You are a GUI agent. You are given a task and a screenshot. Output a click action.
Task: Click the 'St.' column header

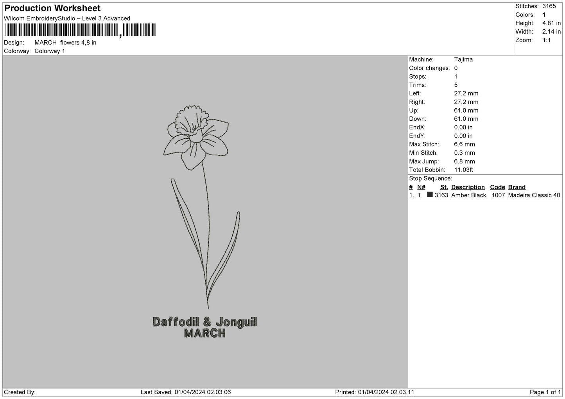tap(444, 187)
